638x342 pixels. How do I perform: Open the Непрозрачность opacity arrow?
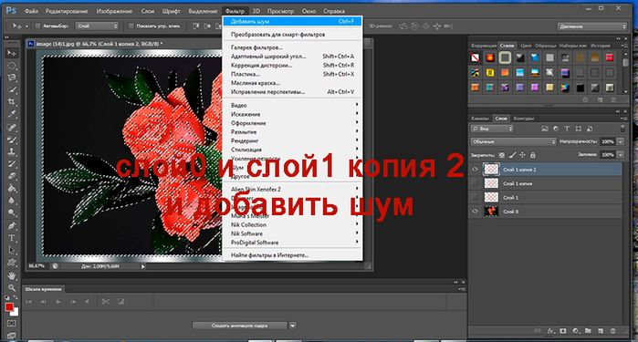coord(621,141)
